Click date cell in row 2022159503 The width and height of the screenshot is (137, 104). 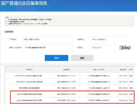[x=123, y=100]
